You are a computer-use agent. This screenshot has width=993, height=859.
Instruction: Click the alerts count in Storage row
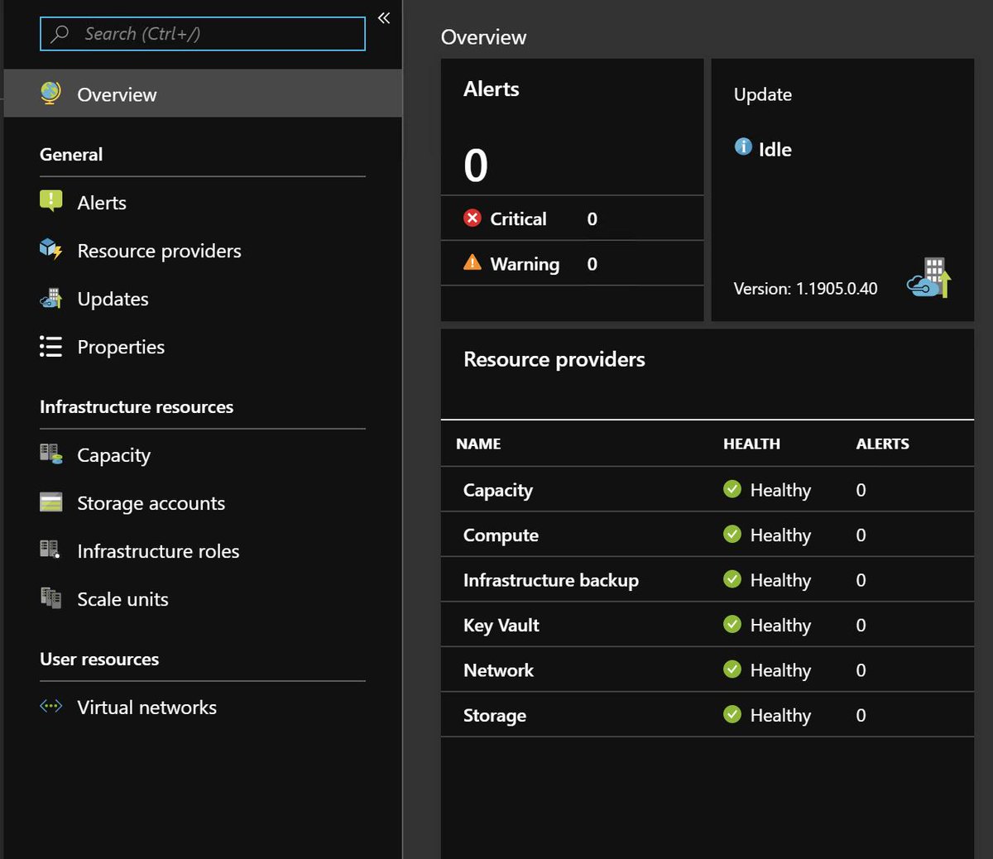point(861,715)
